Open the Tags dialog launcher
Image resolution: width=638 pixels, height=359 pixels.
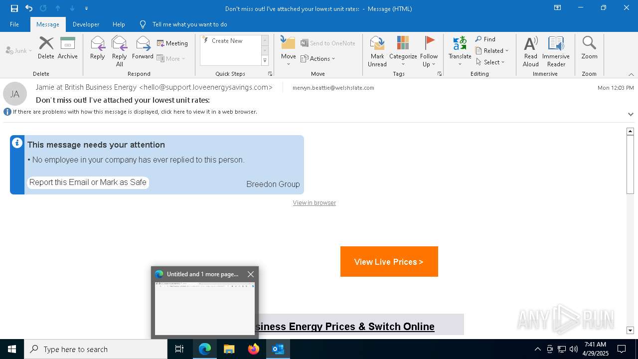point(440,74)
